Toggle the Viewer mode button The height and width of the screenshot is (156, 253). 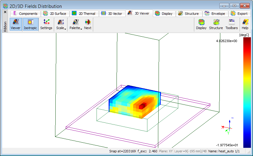(x=15, y=24)
